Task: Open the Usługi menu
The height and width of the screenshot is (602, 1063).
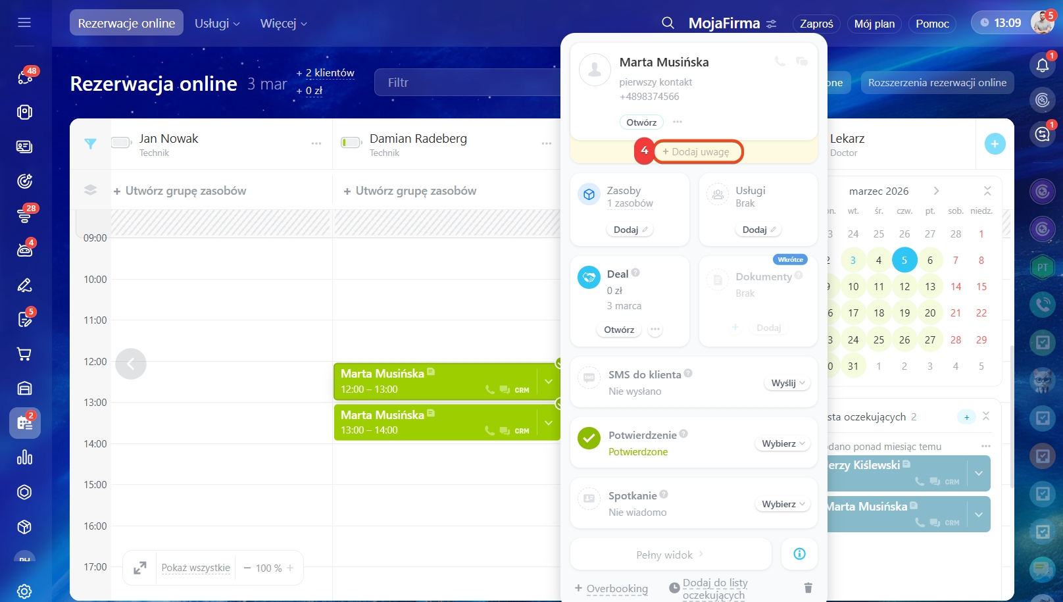Action: click(217, 23)
